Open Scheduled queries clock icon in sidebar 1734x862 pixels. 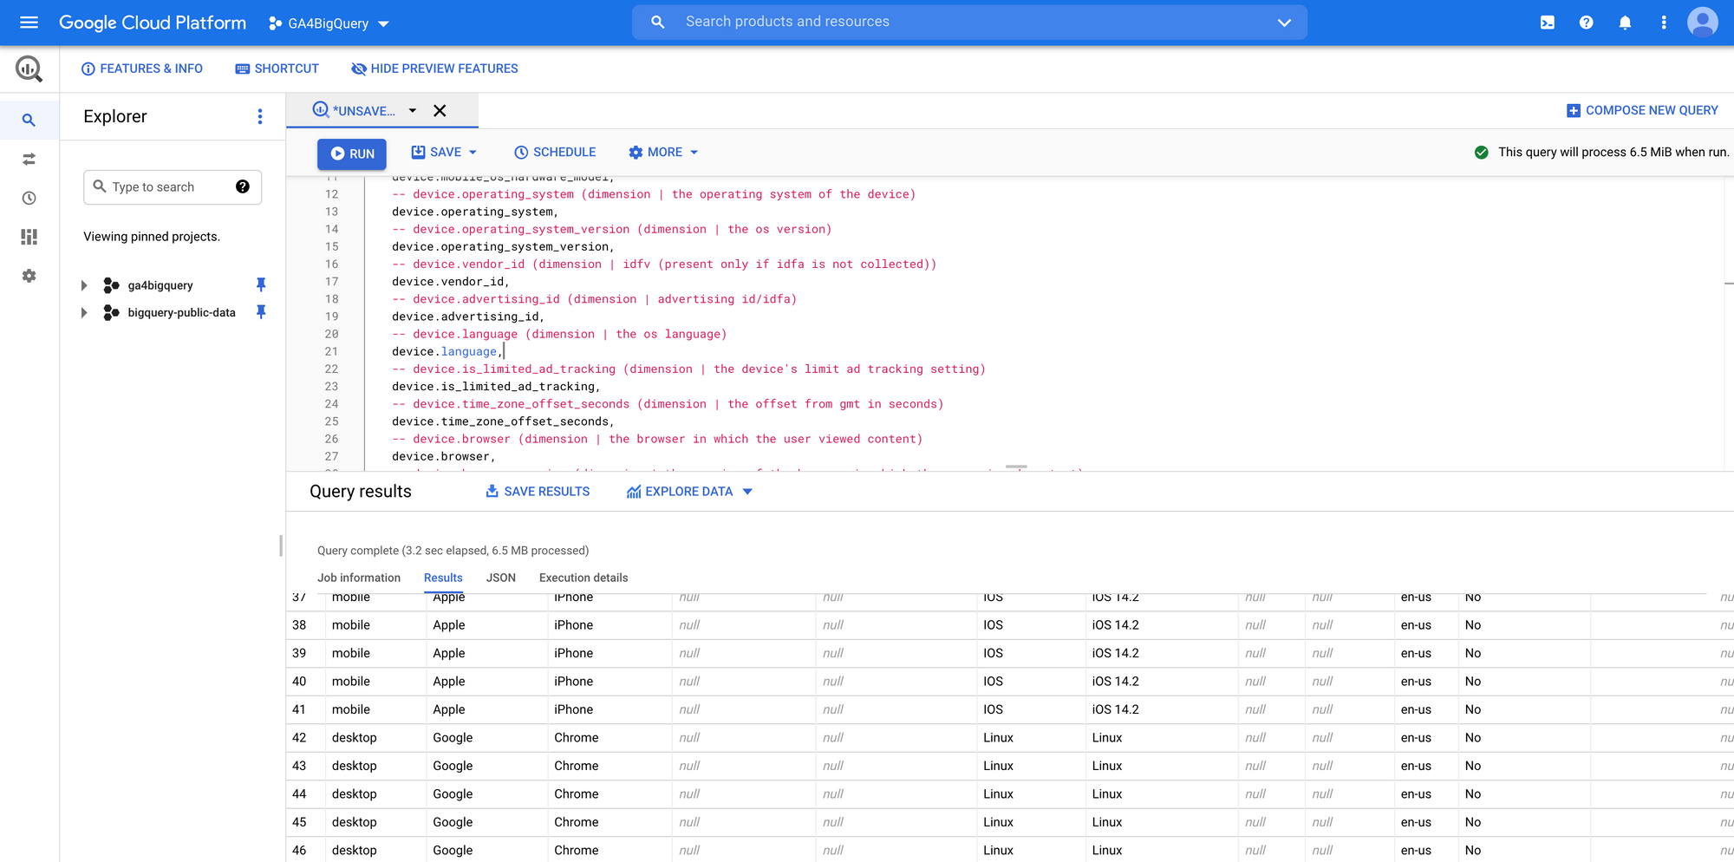click(x=29, y=198)
